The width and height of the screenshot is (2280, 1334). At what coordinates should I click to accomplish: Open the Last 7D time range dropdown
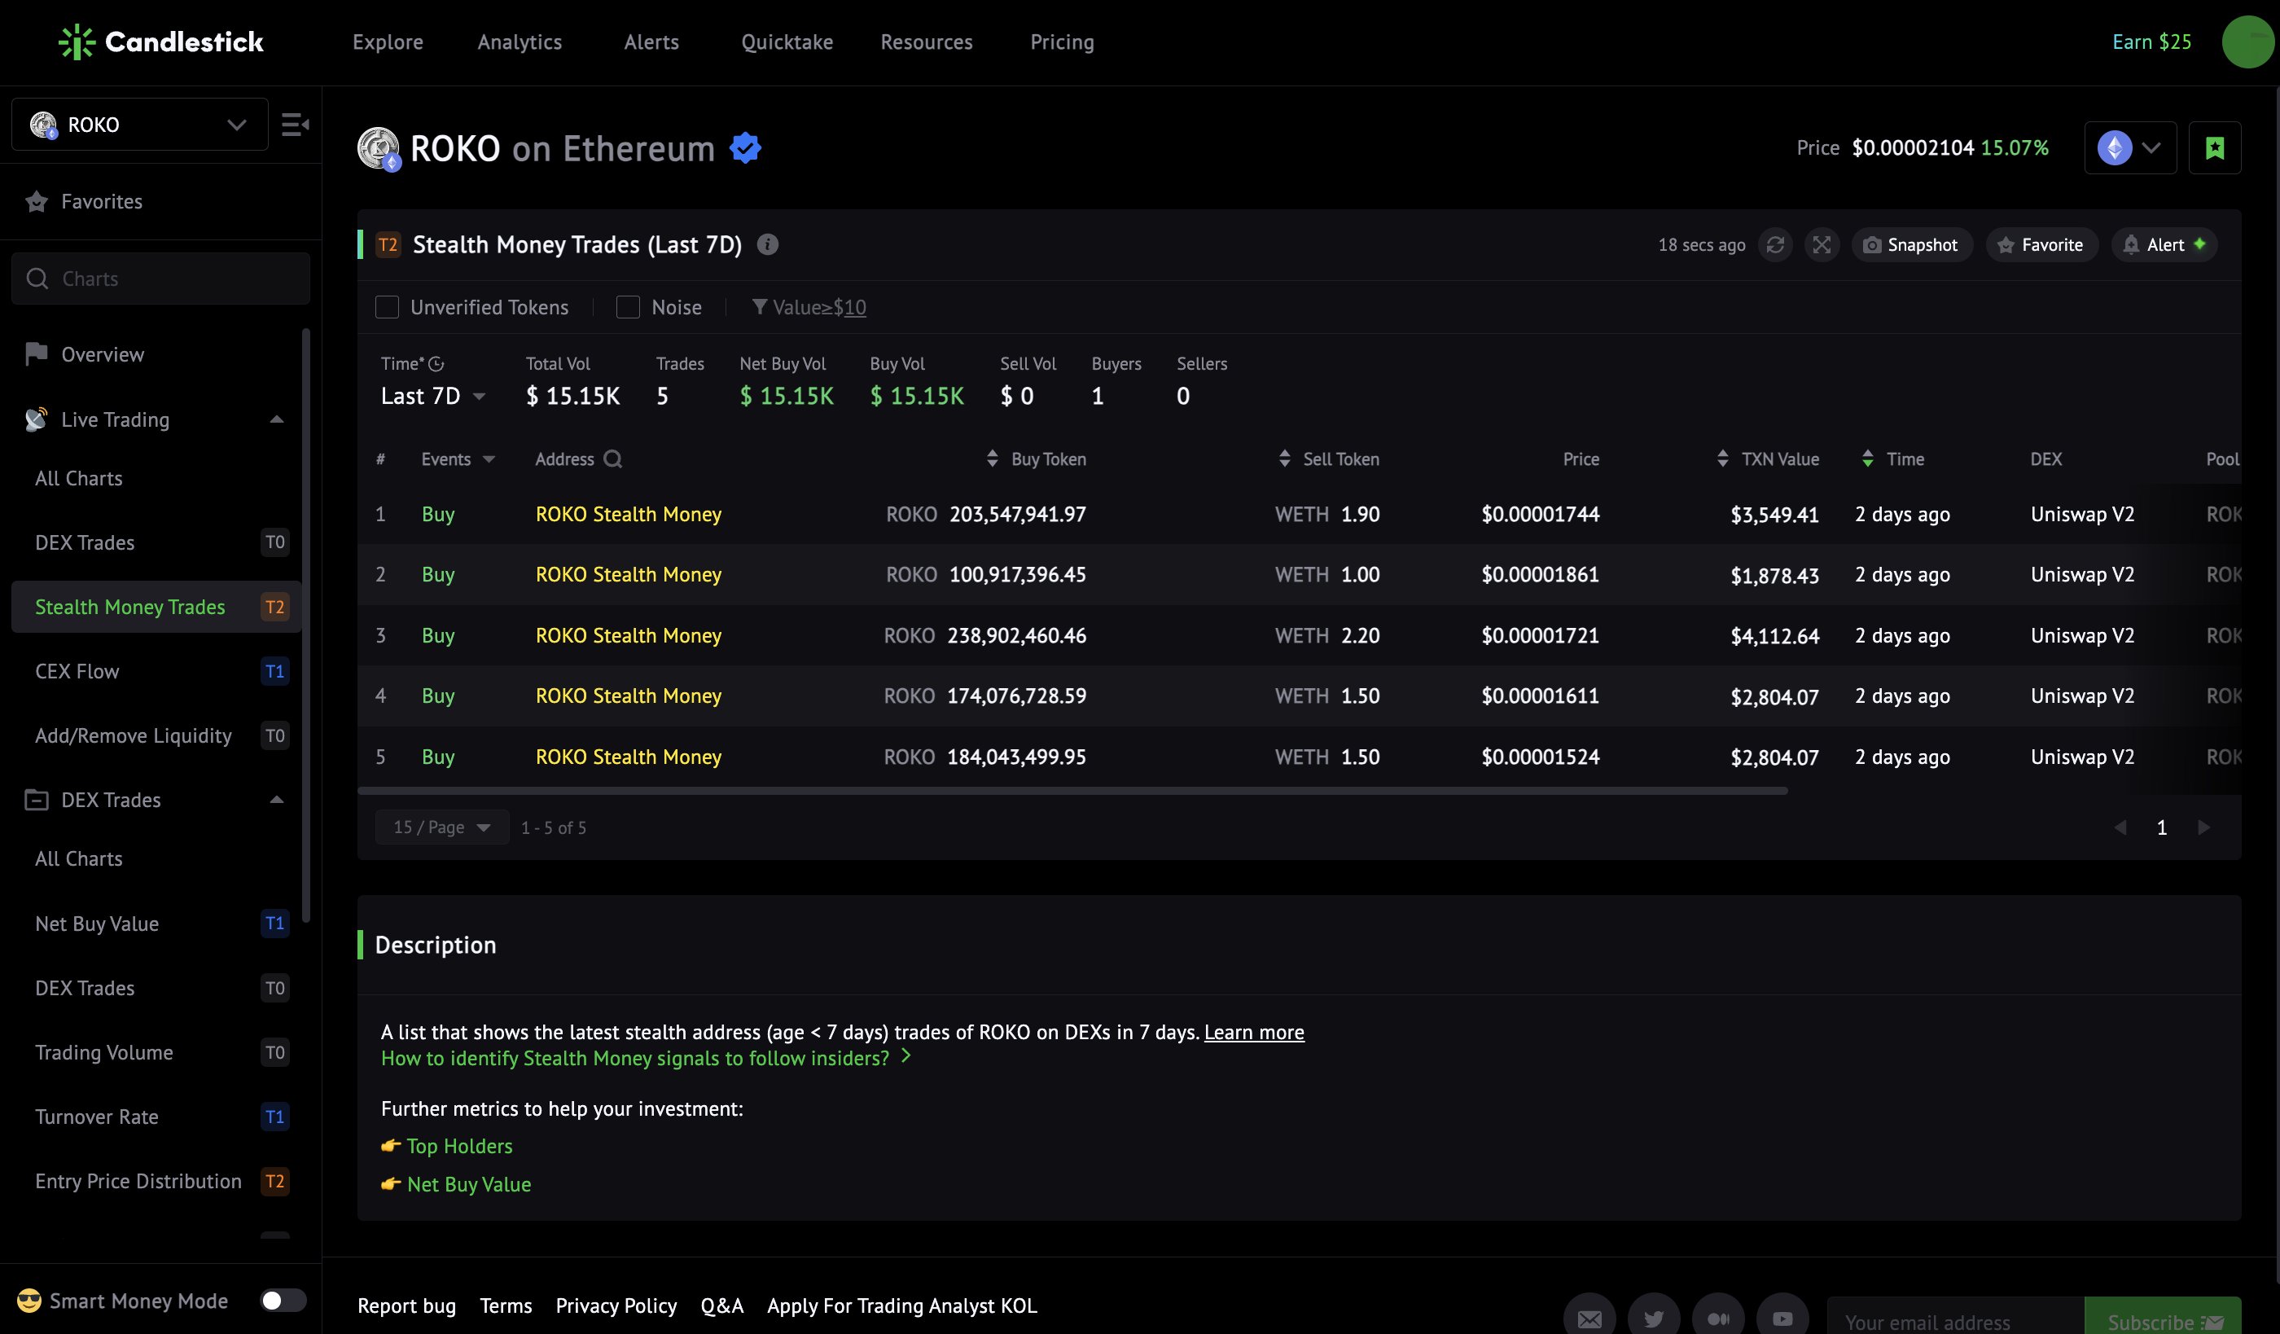pyautogui.click(x=432, y=397)
